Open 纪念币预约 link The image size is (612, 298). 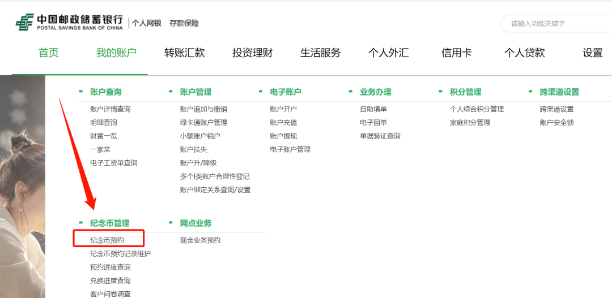click(x=107, y=240)
